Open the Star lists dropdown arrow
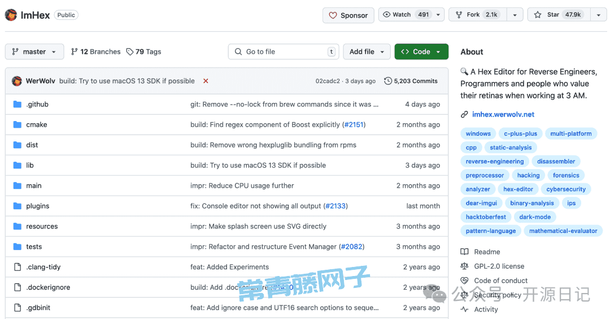Image resolution: width=610 pixels, height=319 pixels. tap(598, 15)
